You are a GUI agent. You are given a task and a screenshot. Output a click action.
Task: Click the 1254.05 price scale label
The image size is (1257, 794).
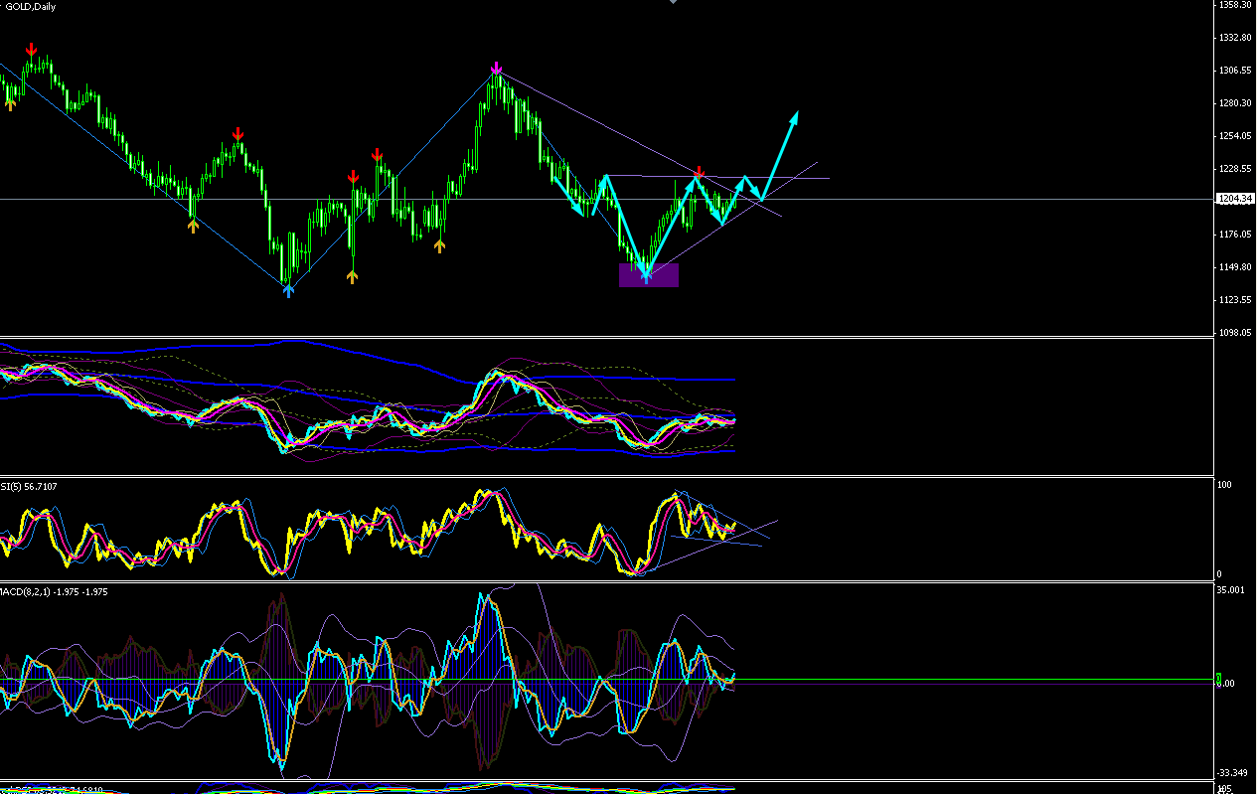[x=1235, y=136]
